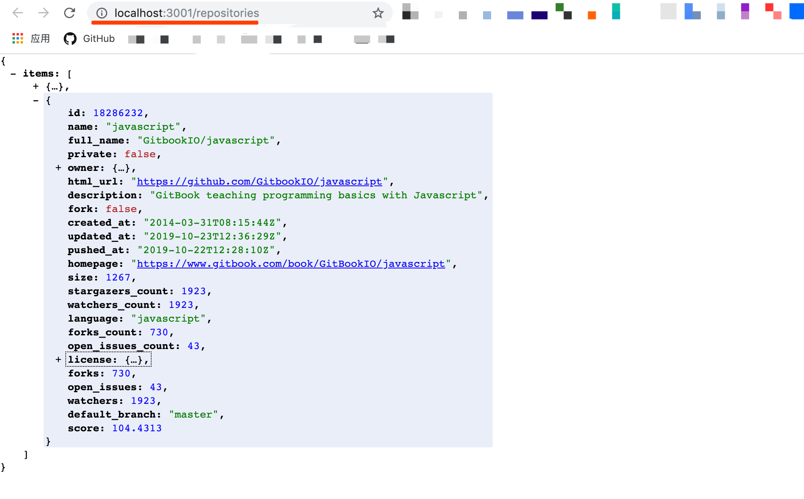Viewport: 804px width, 499px height.
Task: Collapse the second item object
Action: [x=36, y=100]
